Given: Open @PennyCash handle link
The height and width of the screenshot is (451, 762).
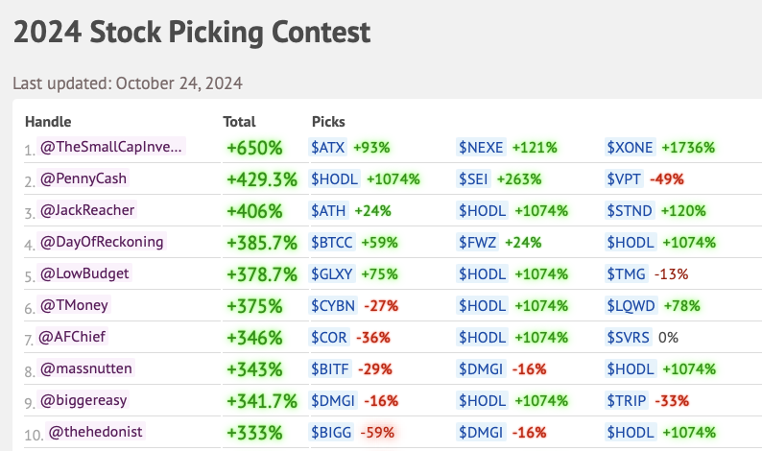Looking at the screenshot, I should point(83,178).
